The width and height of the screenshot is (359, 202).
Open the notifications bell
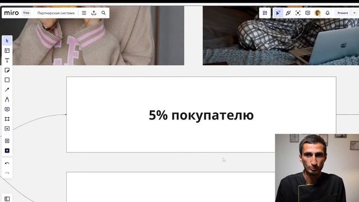coord(328,13)
